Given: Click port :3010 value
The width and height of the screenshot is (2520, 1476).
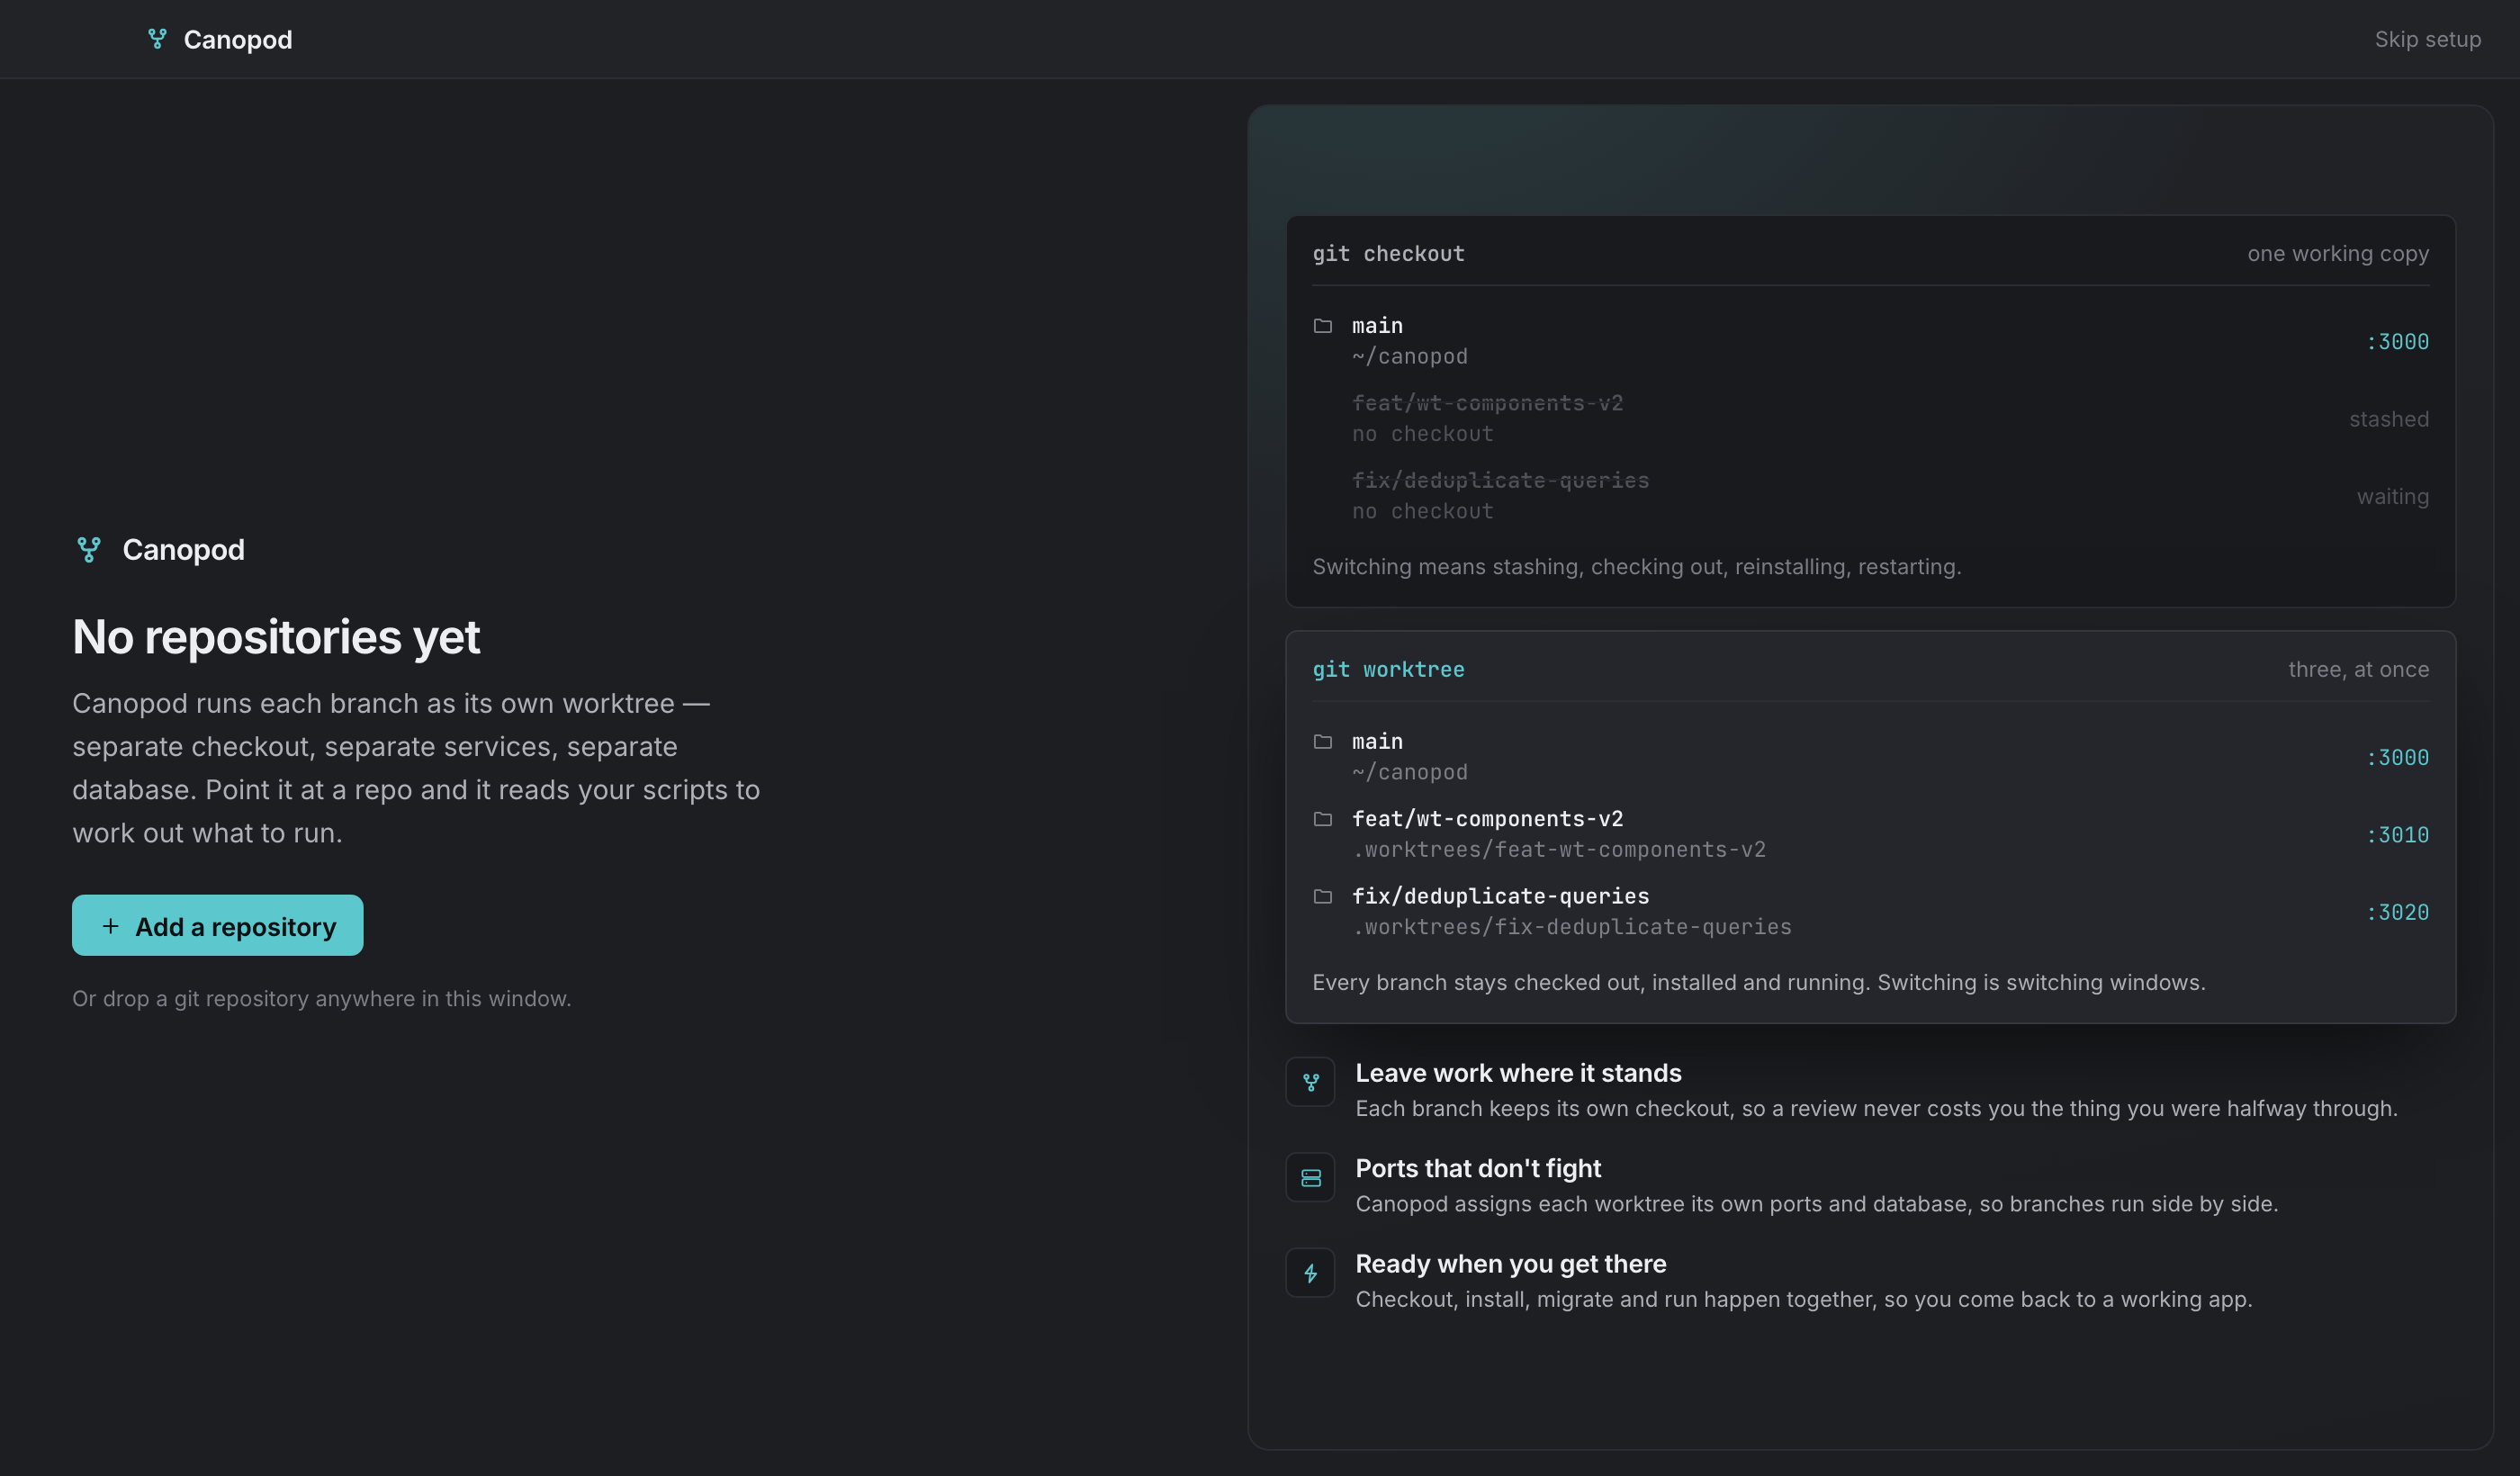Looking at the screenshot, I should pyautogui.click(x=2397, y=835).
